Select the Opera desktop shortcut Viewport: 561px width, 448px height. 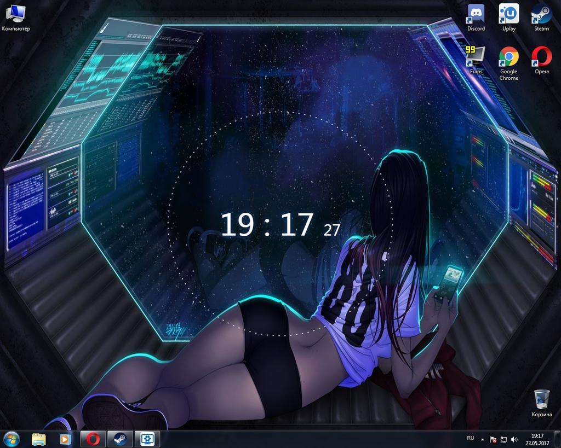[542, 60]
